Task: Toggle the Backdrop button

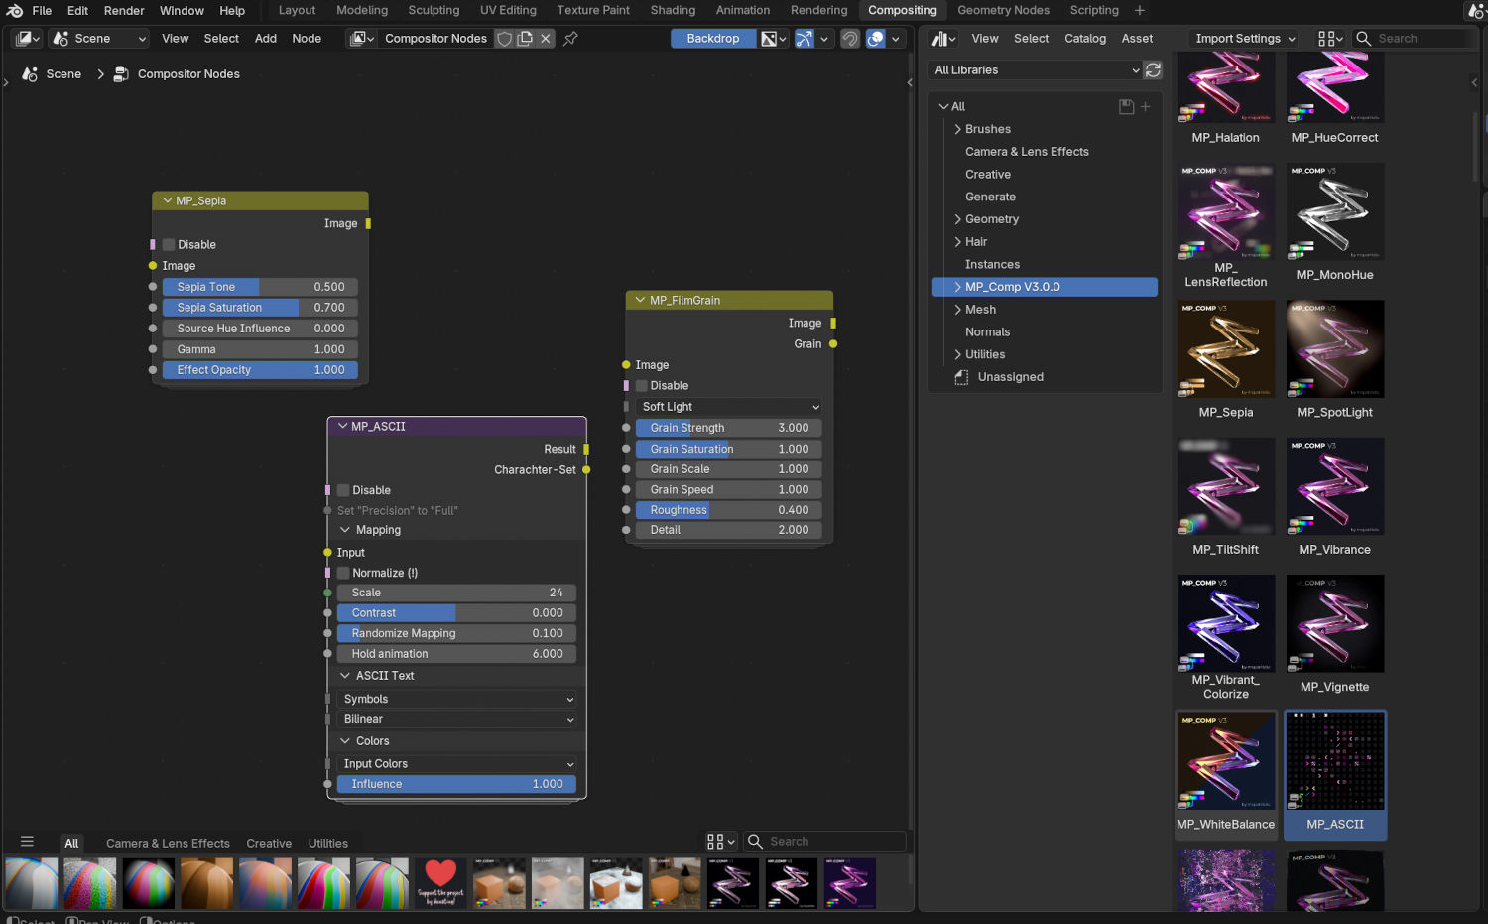Action: [x=712, y=38]
